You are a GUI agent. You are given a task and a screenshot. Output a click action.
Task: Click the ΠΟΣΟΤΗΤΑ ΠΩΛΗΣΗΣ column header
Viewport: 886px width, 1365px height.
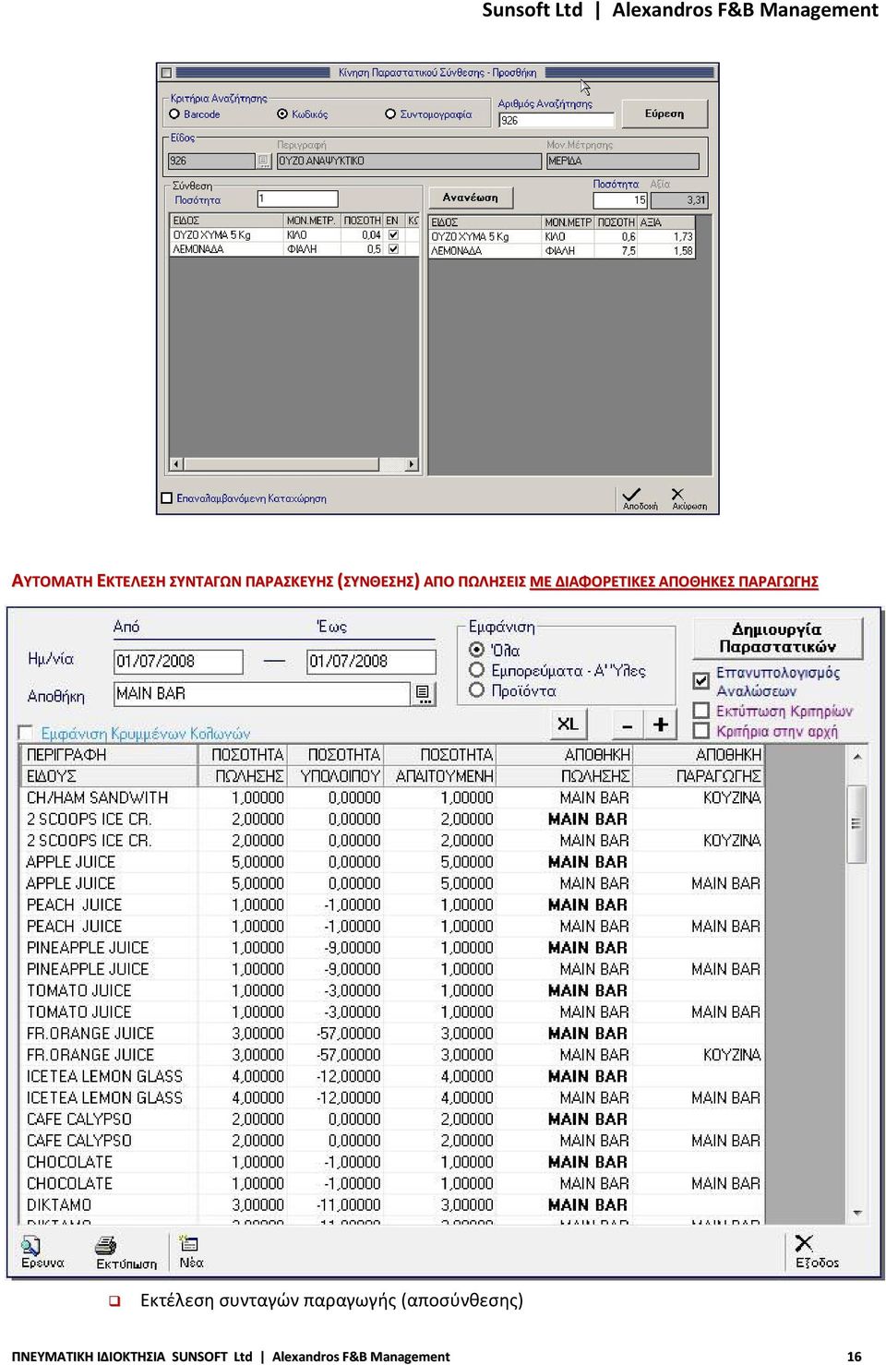pos(243,765)
